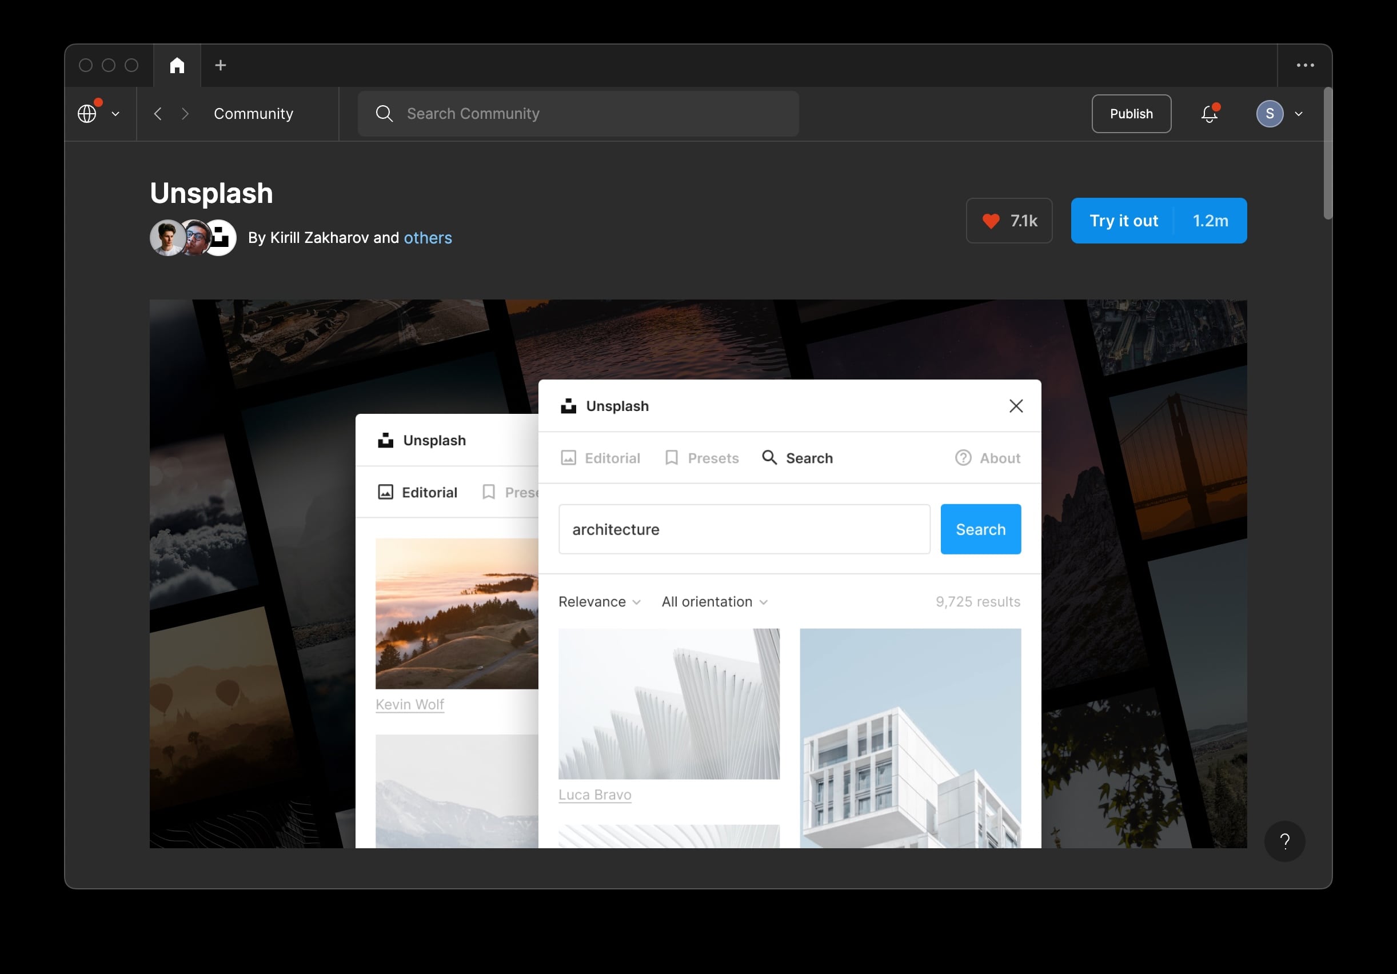Image resolution: width=1397 pixels, height=974 pixels.
Task: Click the three-dot overflow menu icon
Action: tap(1304, 65)
